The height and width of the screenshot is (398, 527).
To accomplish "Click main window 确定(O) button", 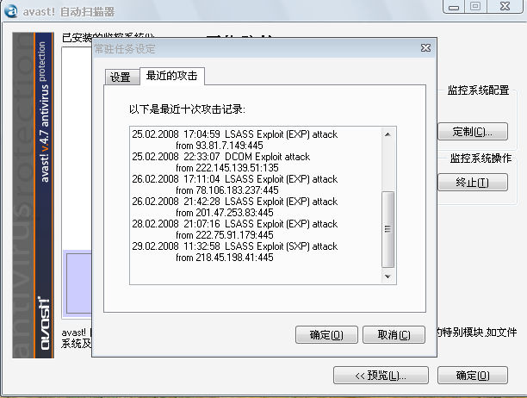I will (473, 375).
